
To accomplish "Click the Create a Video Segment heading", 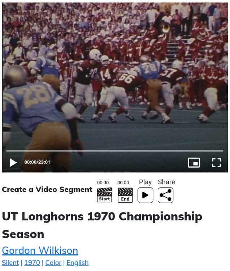I will coord(47,189).
